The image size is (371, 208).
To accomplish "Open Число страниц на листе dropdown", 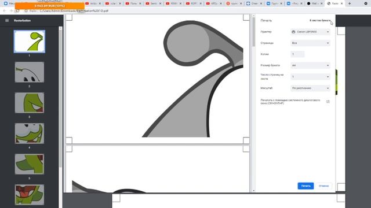I will [310, 77].
